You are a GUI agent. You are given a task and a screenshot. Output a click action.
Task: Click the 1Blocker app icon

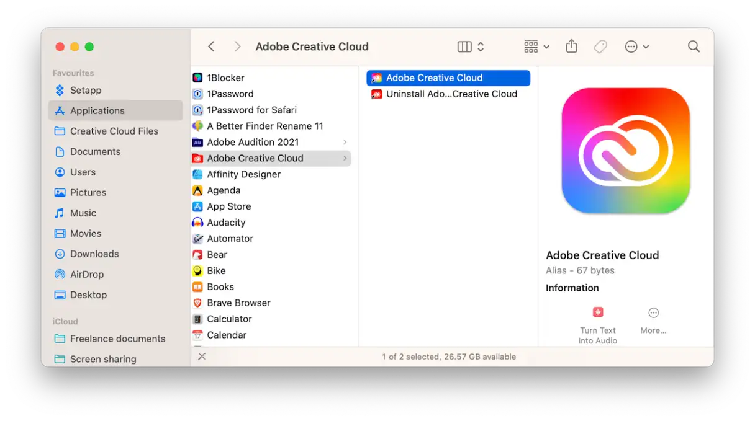197,78
